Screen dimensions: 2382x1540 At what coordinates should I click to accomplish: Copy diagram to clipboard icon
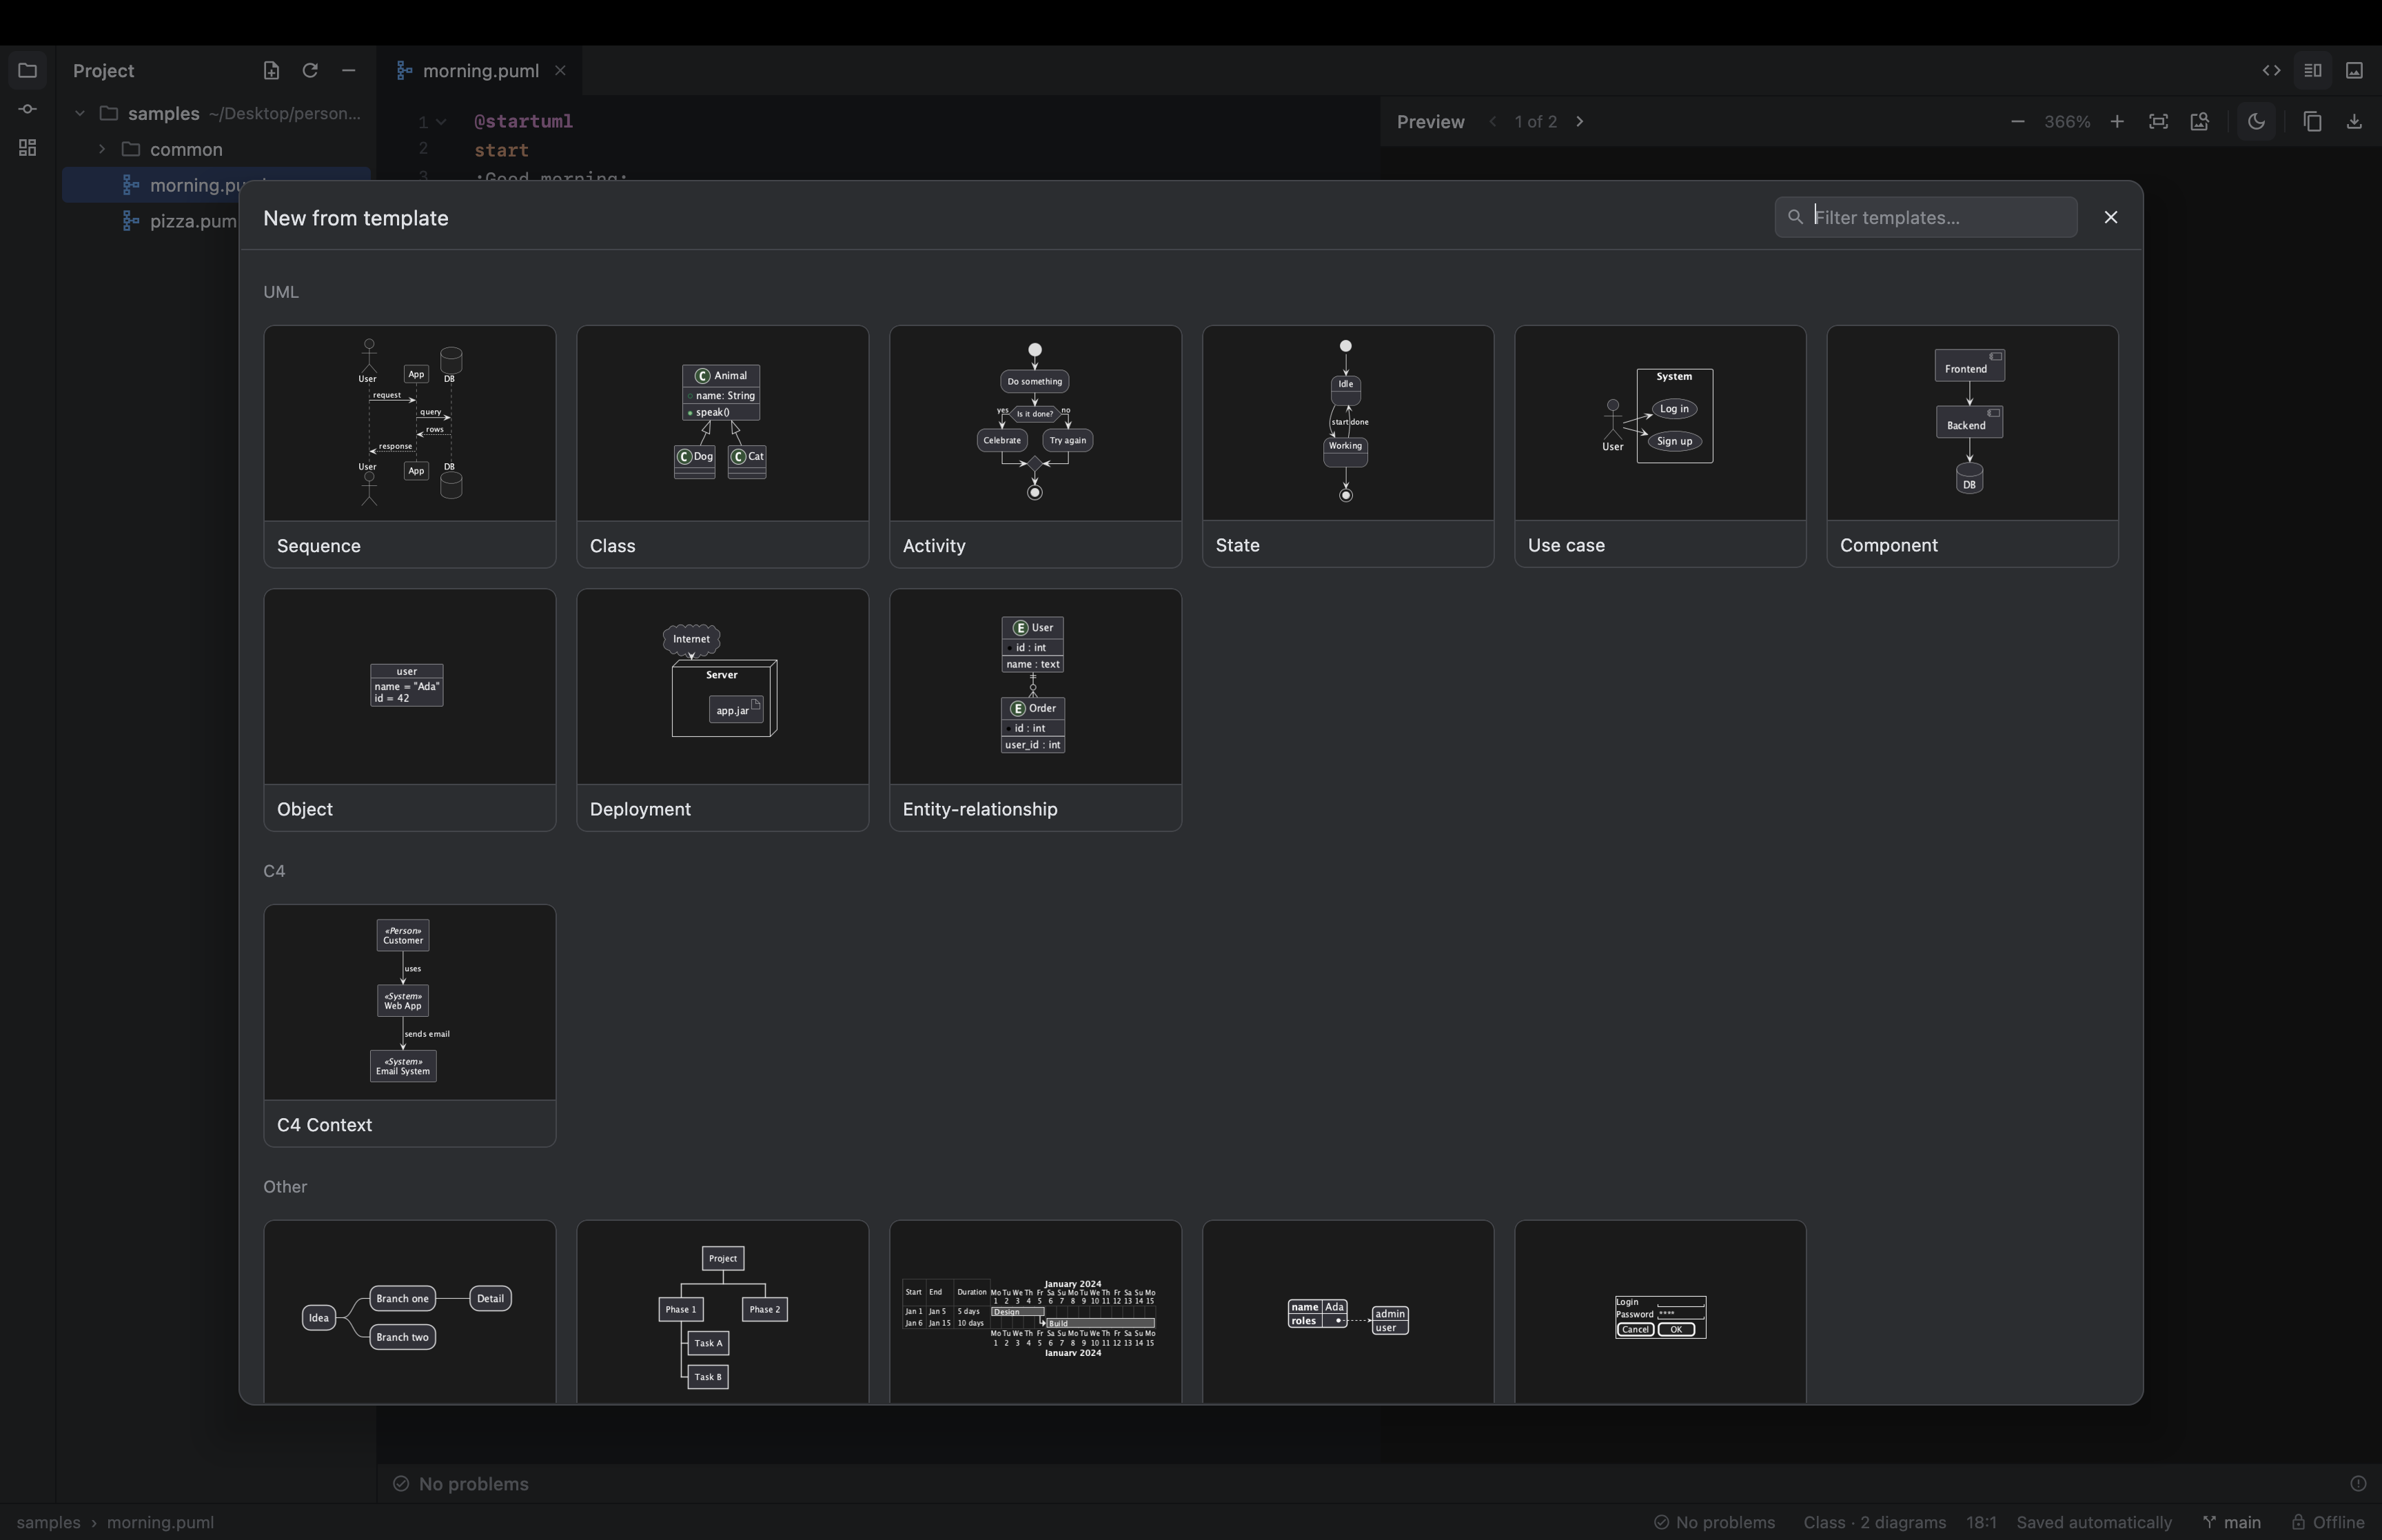pyautogui.click(x=2312, y=121)
